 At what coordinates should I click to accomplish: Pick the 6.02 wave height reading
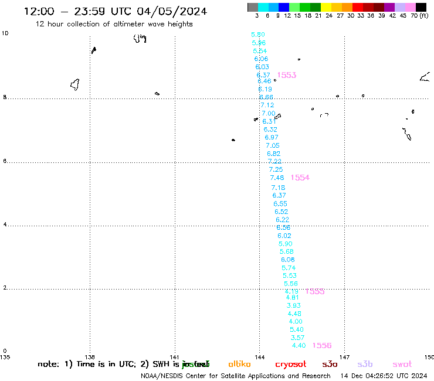point(284,236)
